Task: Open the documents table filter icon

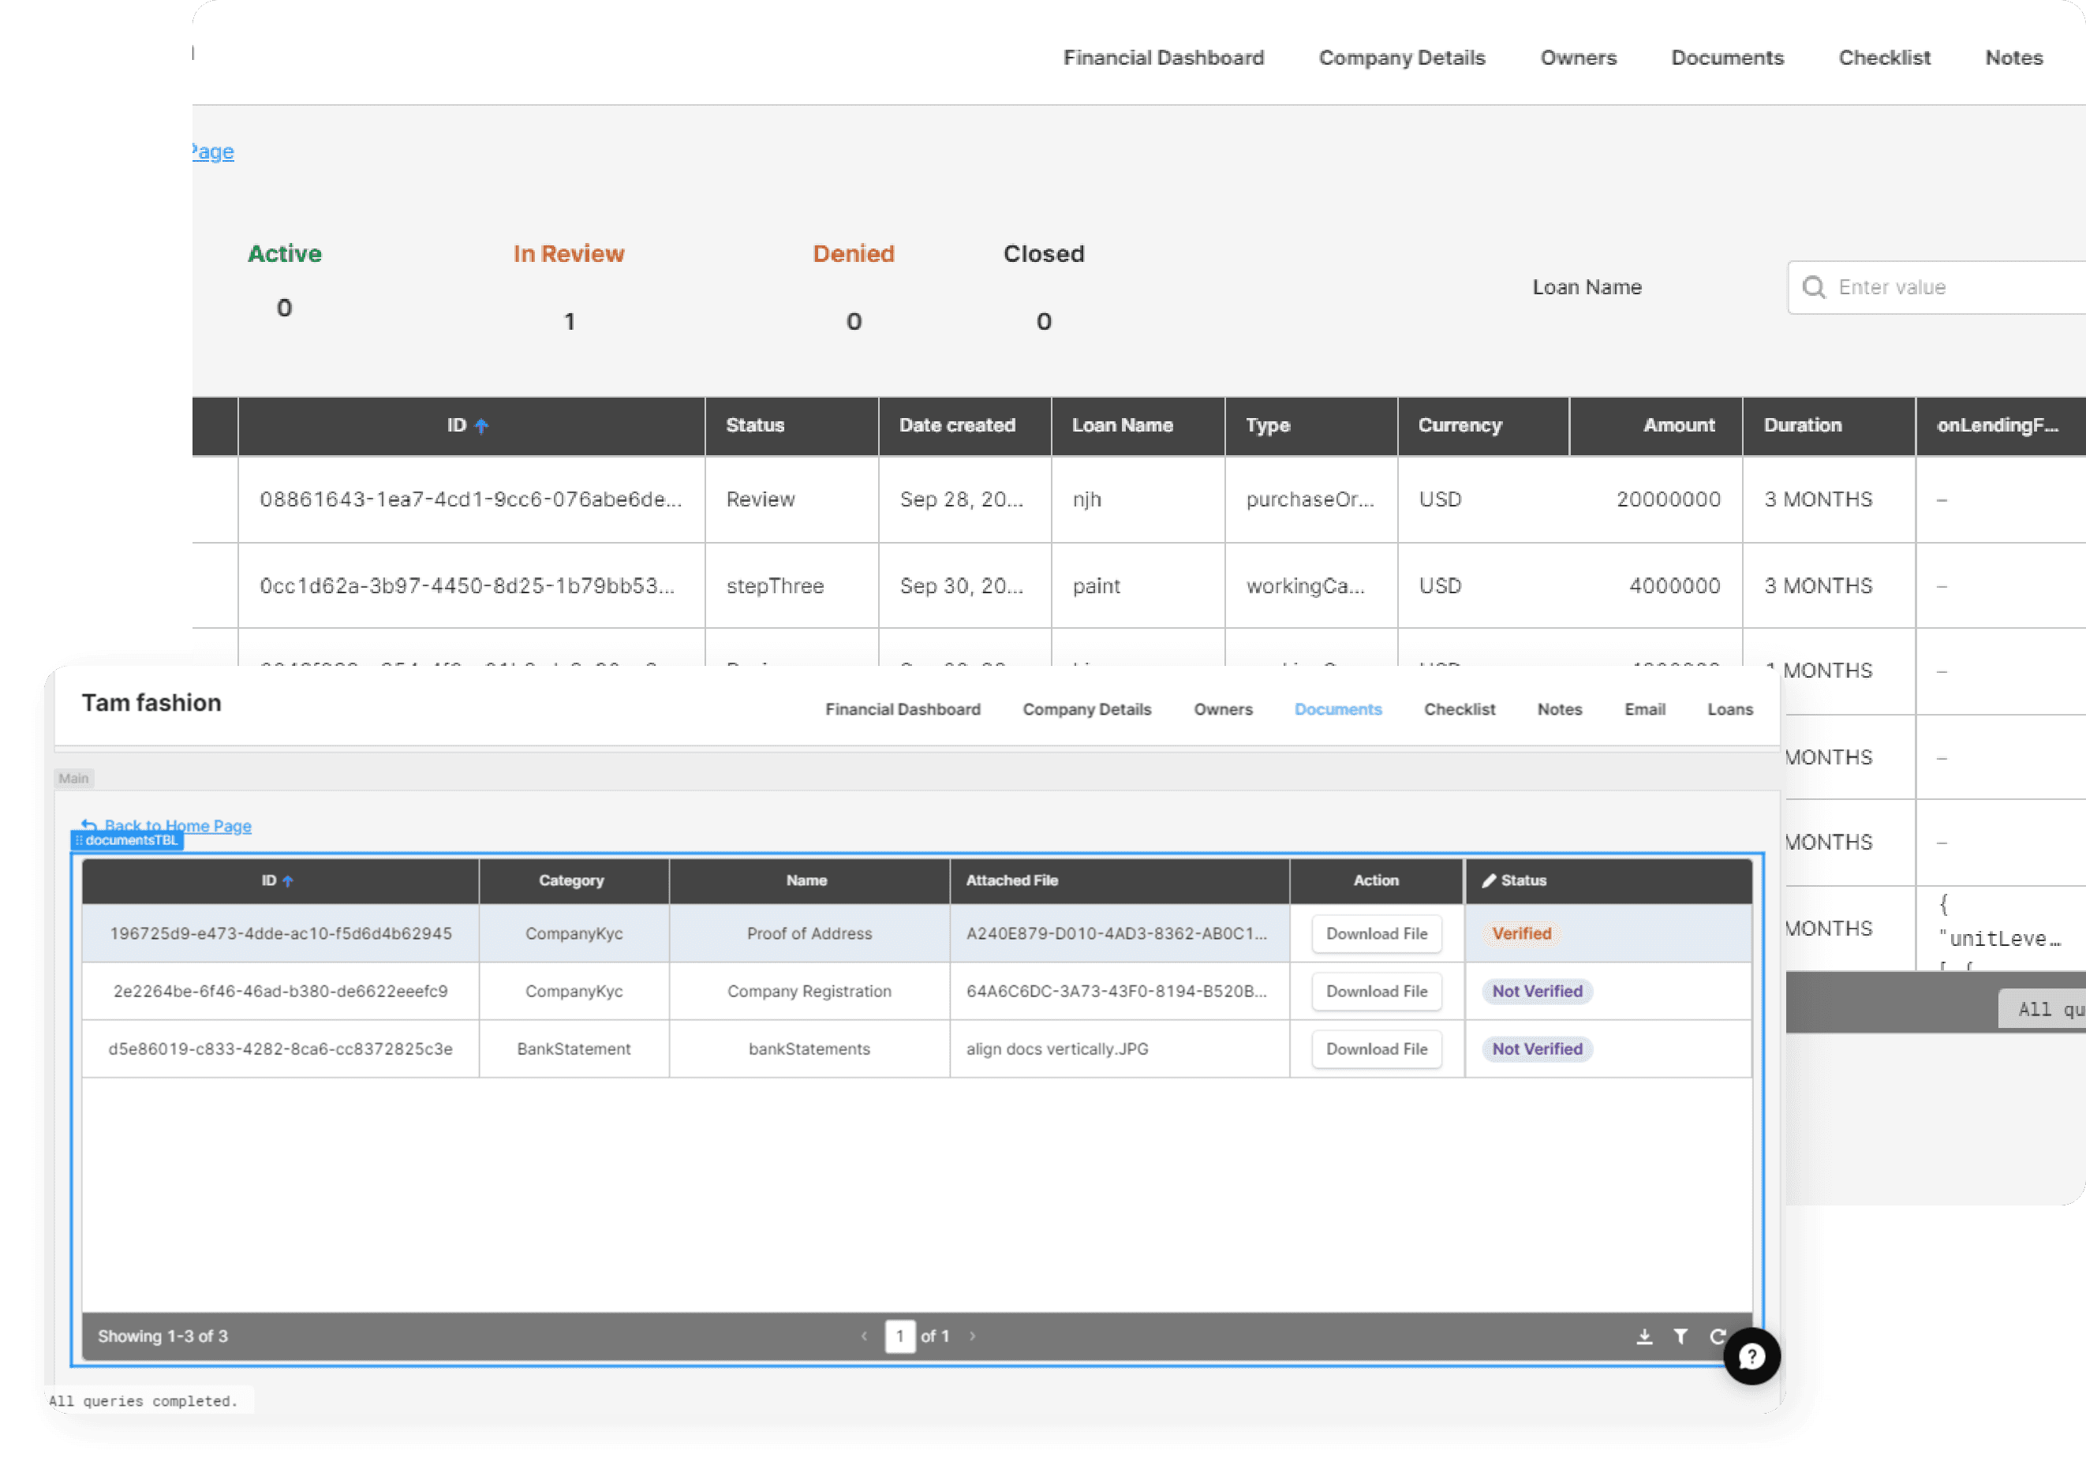Action: 1680,1336
